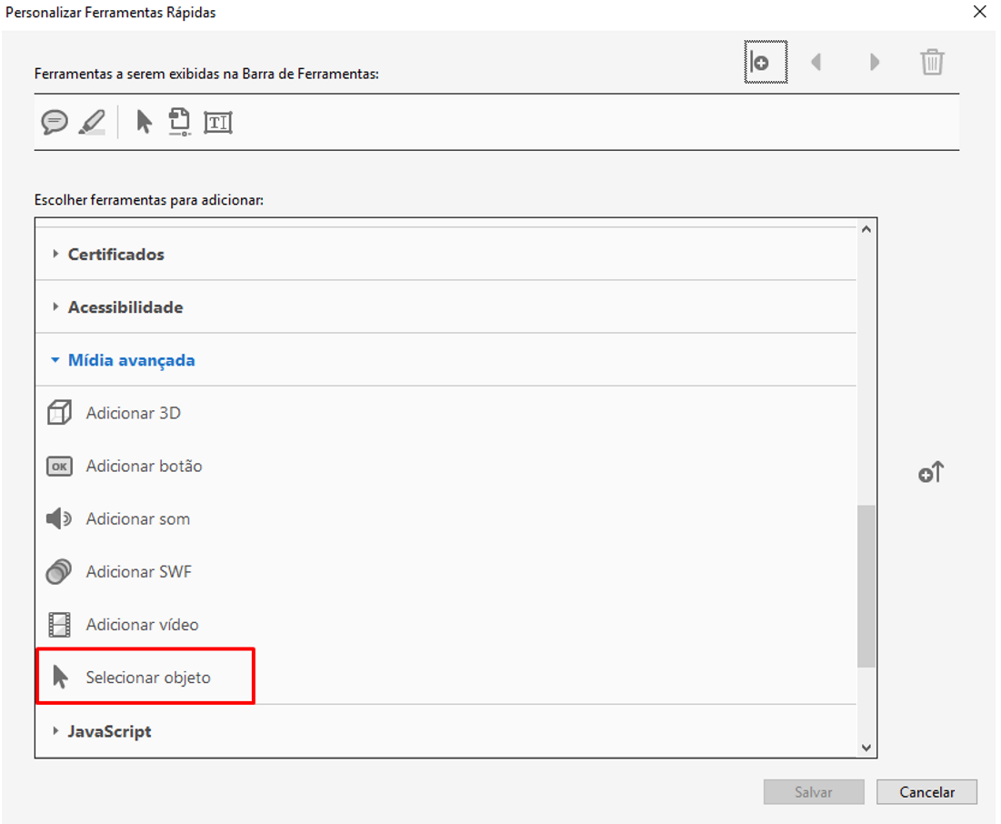Choose the Adicionar som tool
Image resolution: width=1001 pixels, height=824 pixels.
coord(137,518)
